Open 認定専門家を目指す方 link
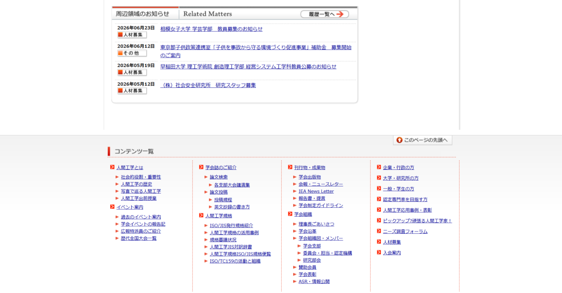 pos(405,199)
